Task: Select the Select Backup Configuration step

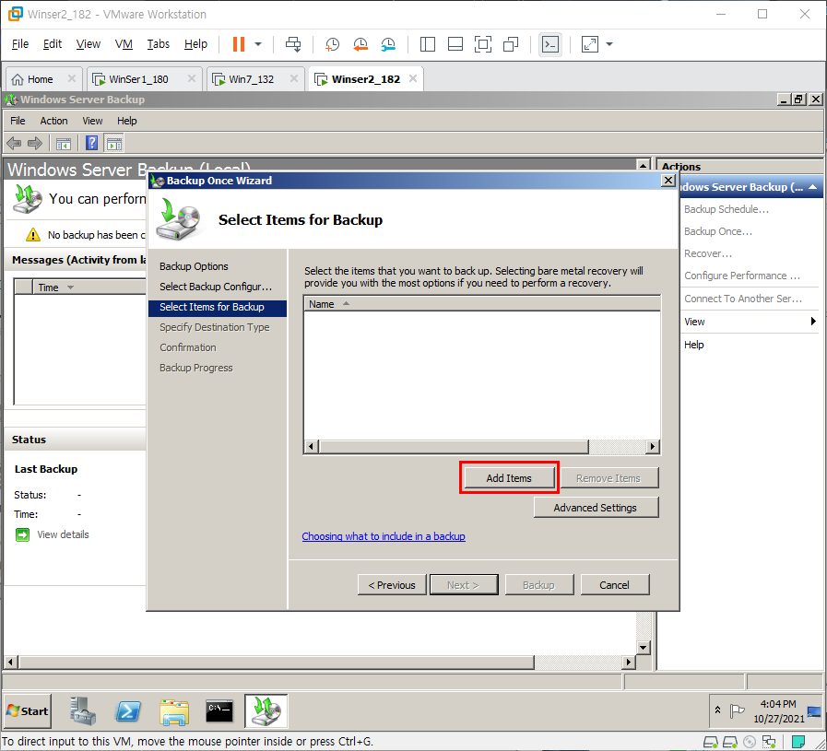Action: point(216,287)
